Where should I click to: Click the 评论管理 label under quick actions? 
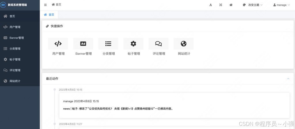coord(159,54)
